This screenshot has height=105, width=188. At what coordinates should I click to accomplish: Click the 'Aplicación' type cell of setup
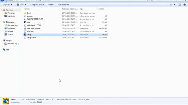click(x=84, y=34)
